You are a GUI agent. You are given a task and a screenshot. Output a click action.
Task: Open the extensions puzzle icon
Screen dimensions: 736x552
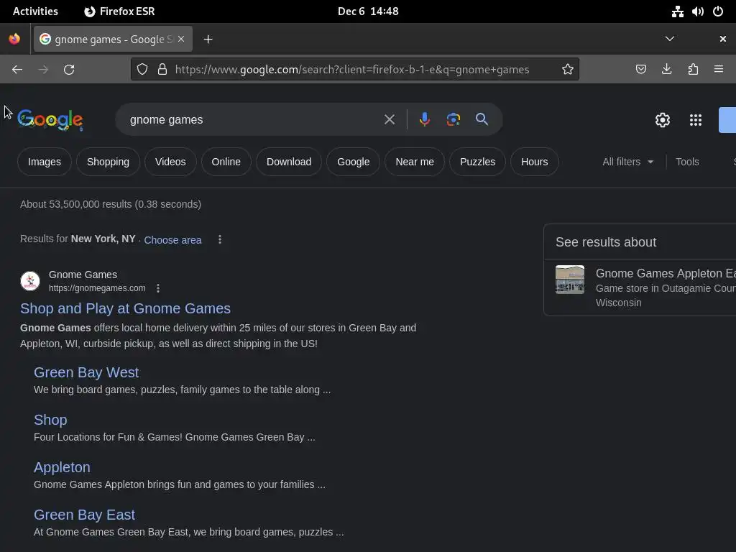[x=693, y=70]
